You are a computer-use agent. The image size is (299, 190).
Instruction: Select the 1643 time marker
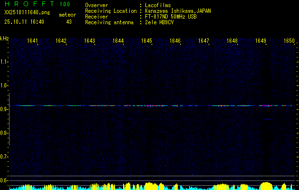pyautogui.click(x=90, y=41)
